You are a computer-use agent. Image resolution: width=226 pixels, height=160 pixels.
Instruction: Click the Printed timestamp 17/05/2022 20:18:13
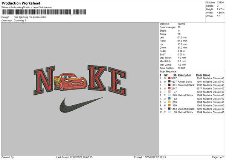[x=154, y=157]
